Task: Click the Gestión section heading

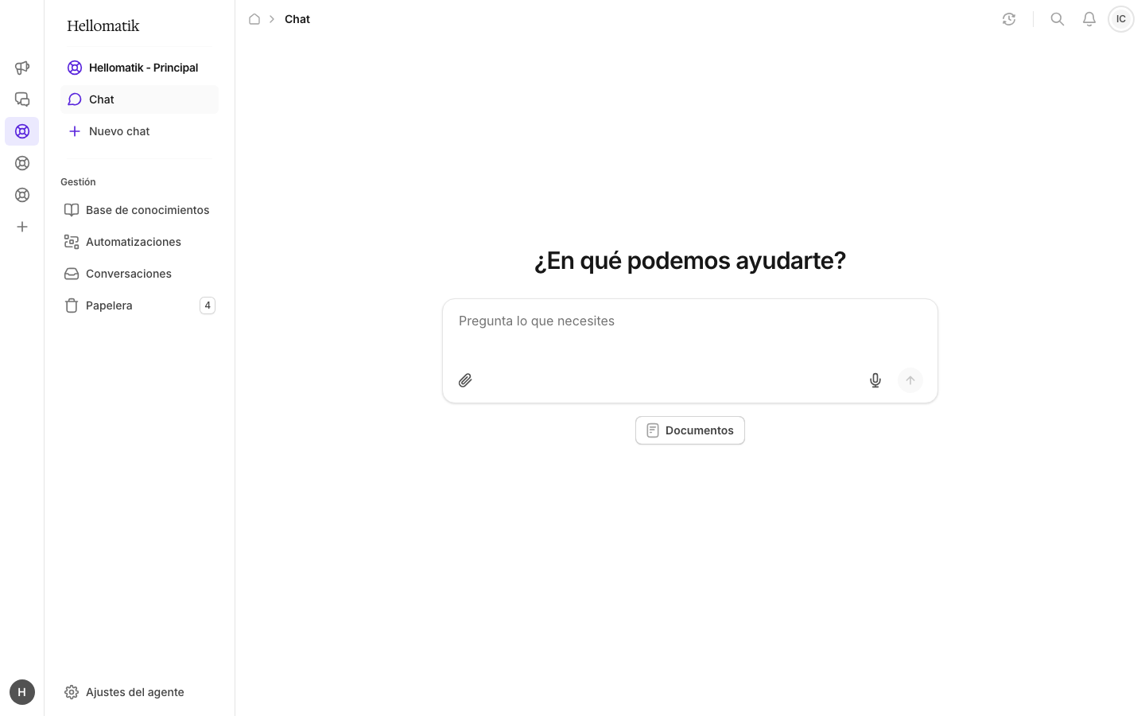Action: pyautogui.click(x=78, y=182)
